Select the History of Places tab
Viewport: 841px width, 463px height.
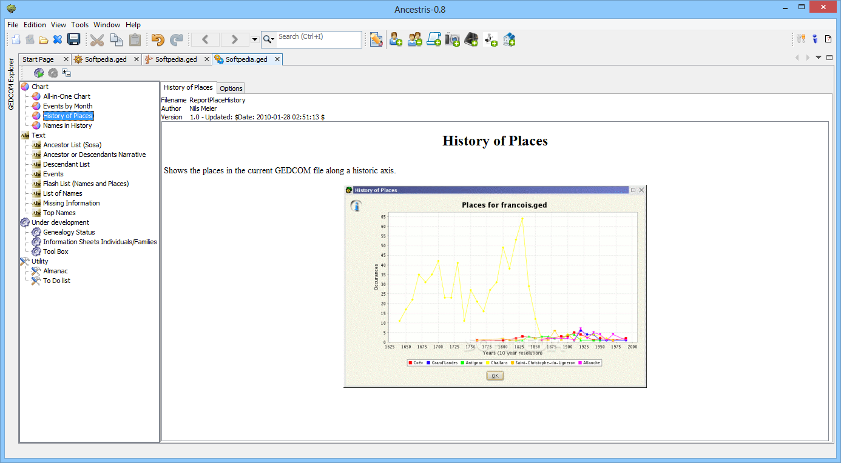tap(188, 87)
